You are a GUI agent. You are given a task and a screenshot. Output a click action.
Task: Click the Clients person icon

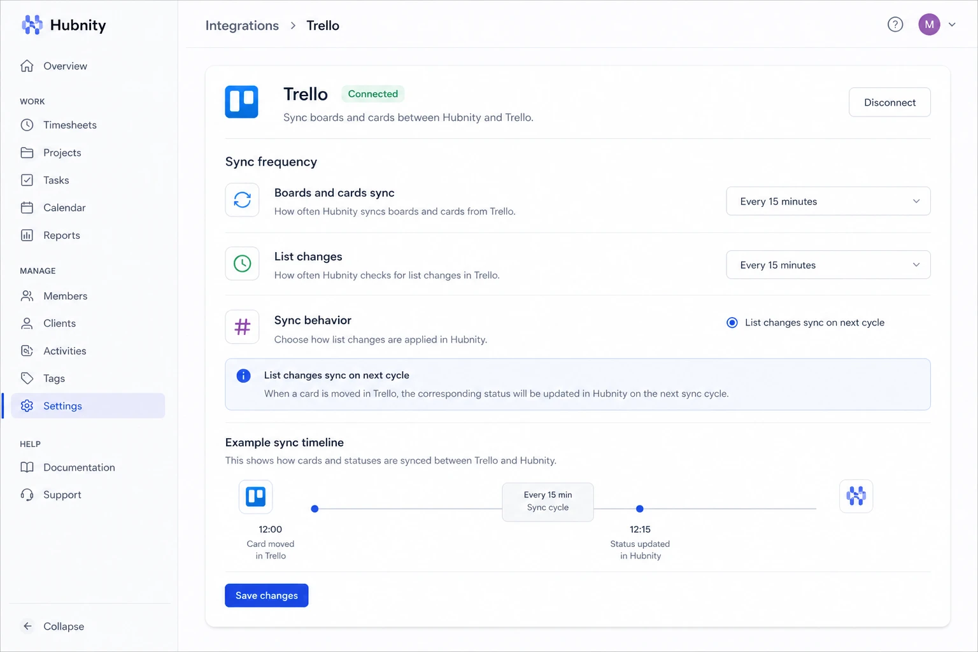[x=27, y=323]
